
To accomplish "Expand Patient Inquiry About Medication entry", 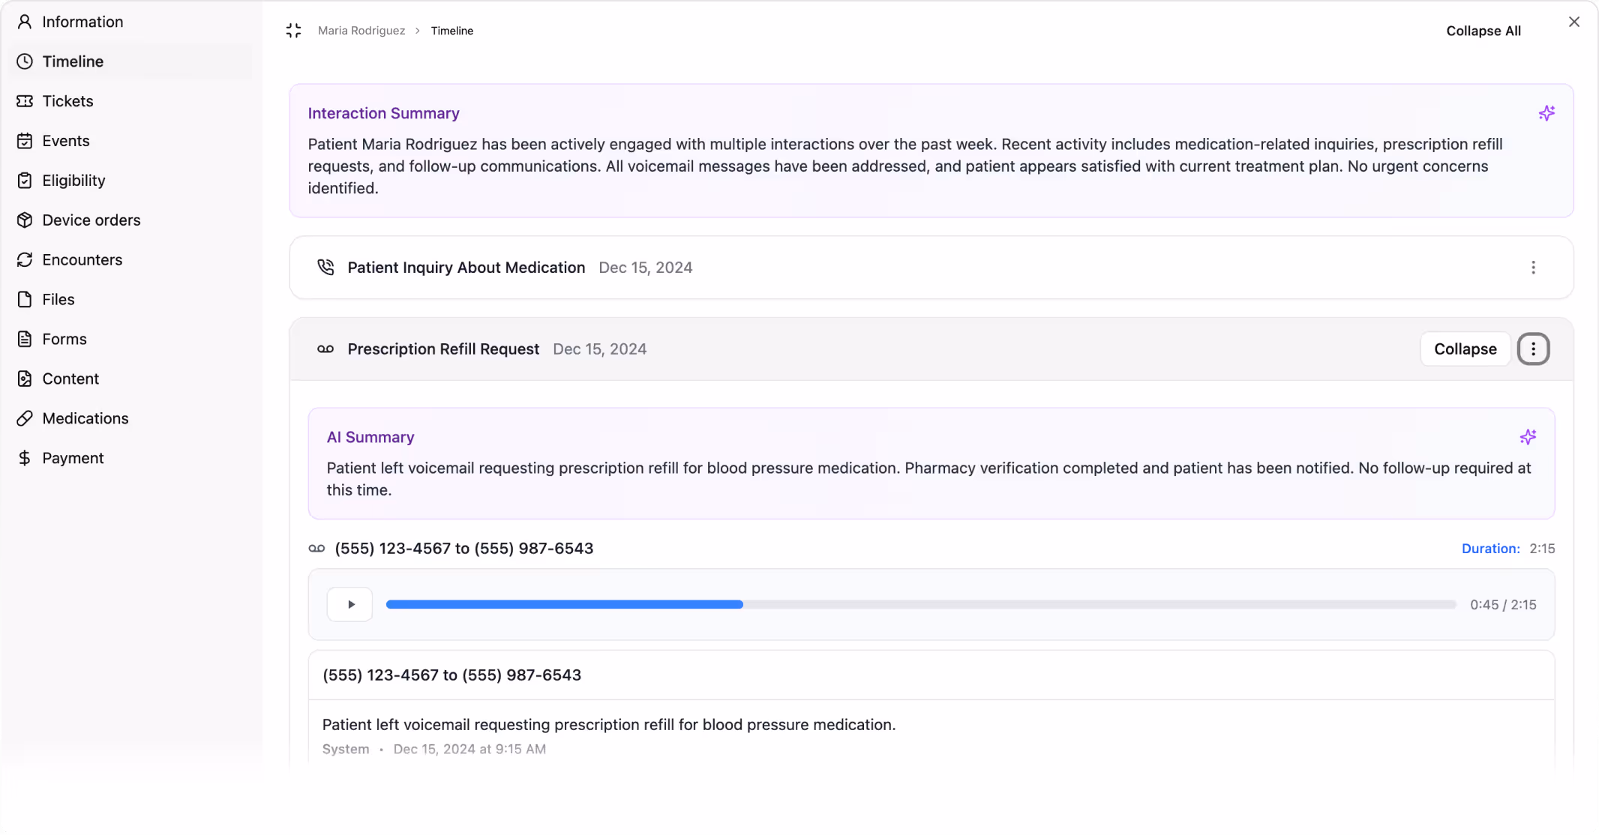I will tap(466, 268).
